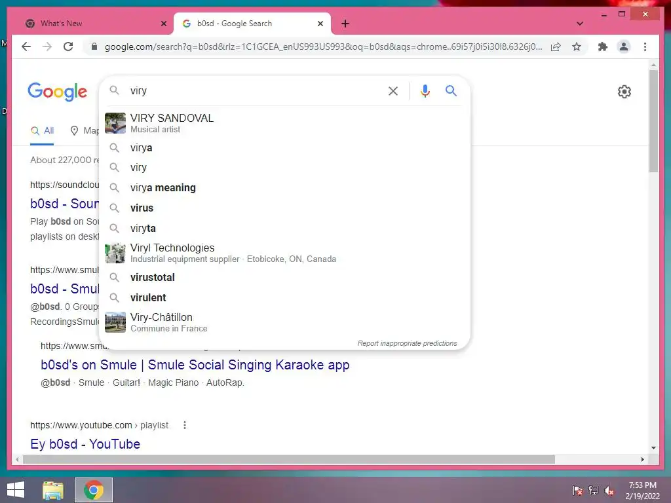Clear the search box with the X
Screen dimensions: 671x503
[393, 90]
